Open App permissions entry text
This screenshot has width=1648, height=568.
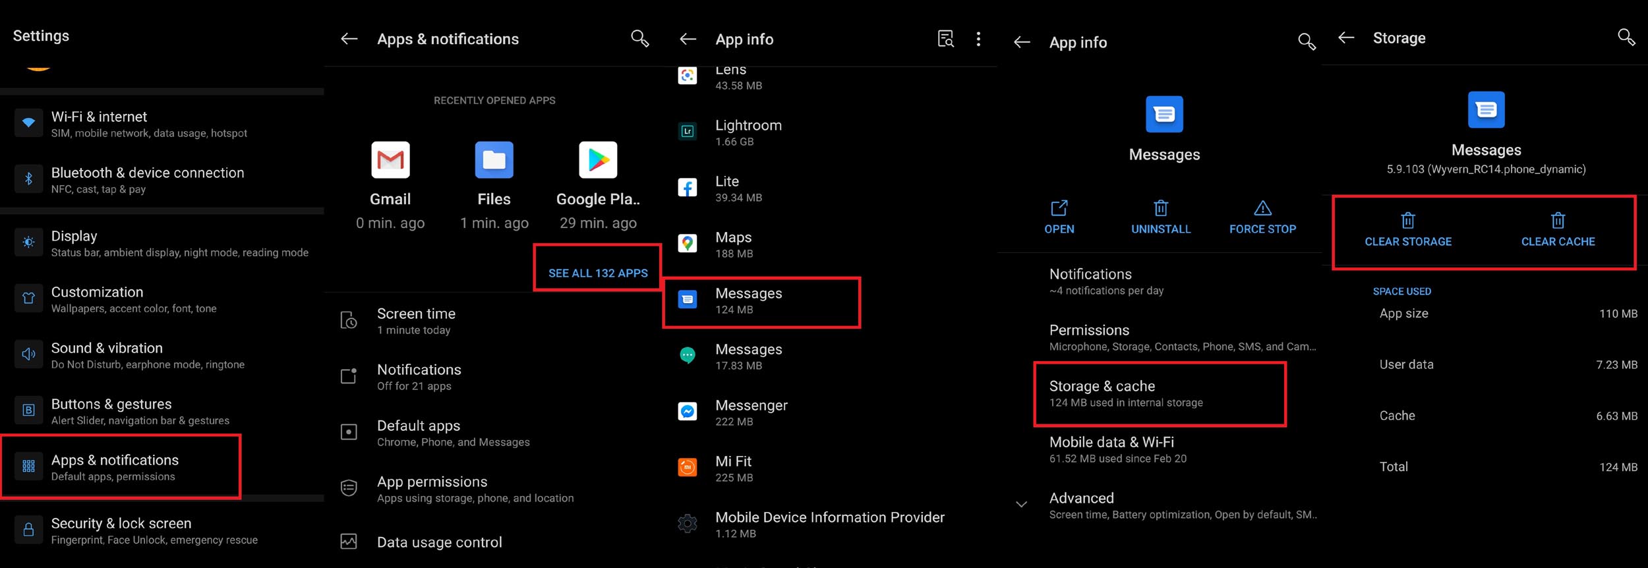(x=475, y=489)
